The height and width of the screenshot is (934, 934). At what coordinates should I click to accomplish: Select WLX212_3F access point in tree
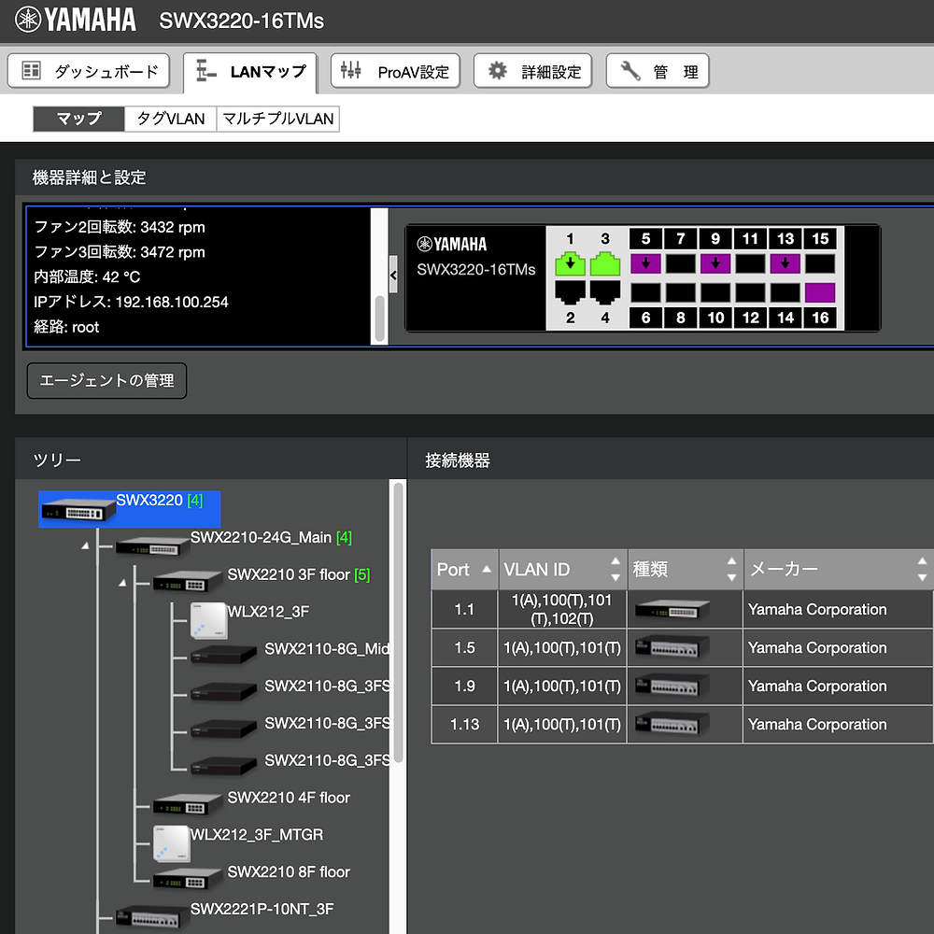(268, 612)
